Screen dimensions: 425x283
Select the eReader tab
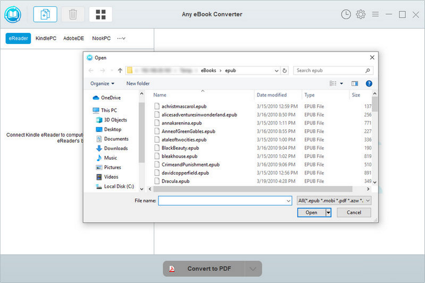click(18, 38)
